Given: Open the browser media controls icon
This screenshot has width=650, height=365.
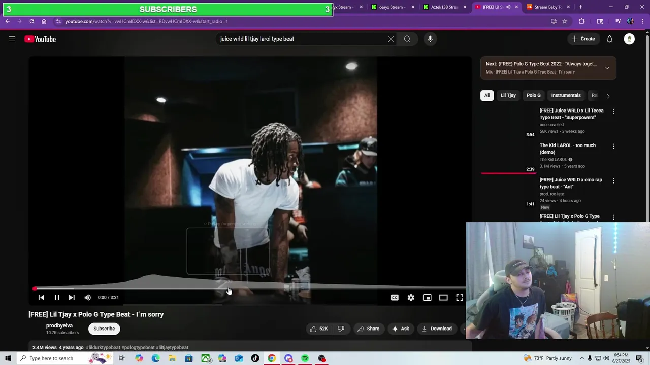Looking at the screenshot, I should [x=618, y=21].
